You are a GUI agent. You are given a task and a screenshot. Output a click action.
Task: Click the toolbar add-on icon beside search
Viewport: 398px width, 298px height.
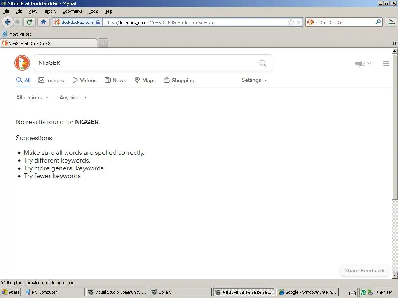[391, 22]
